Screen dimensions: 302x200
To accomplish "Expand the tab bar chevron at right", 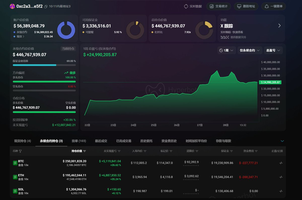I will click(x=282, y=141).
